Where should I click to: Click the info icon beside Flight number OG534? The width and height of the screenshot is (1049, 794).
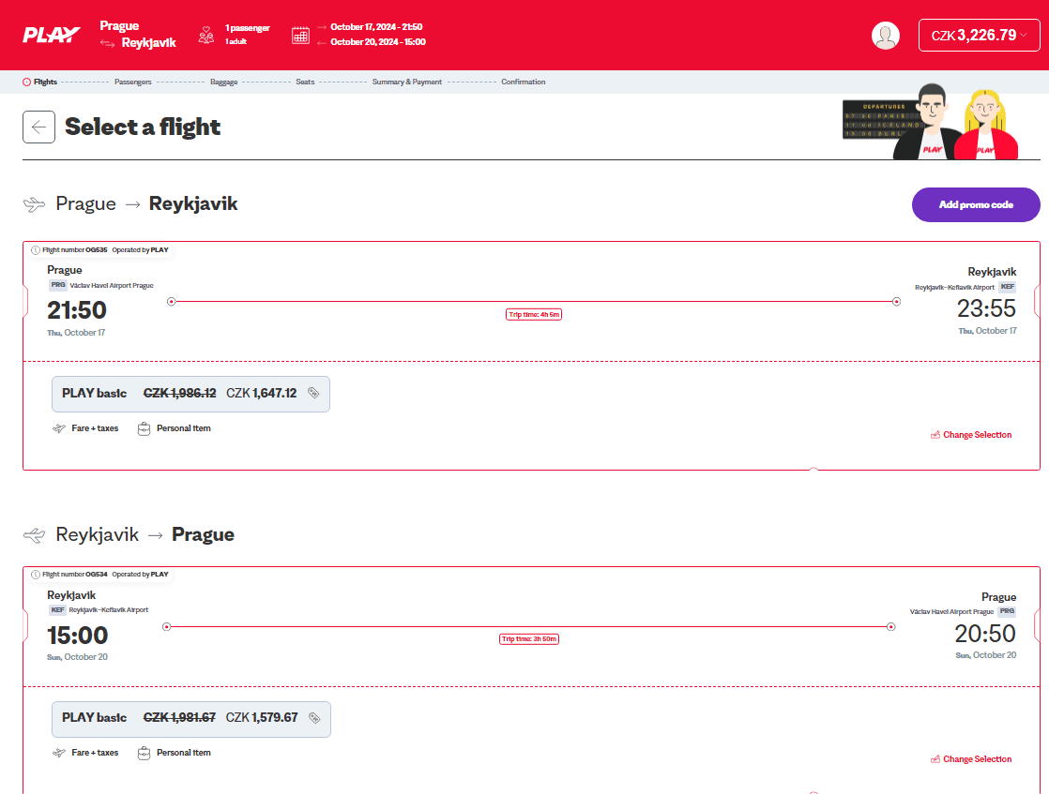coord(36,574)
